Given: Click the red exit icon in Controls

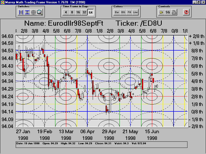Looking at the screenshot, I should pos(186,12).
